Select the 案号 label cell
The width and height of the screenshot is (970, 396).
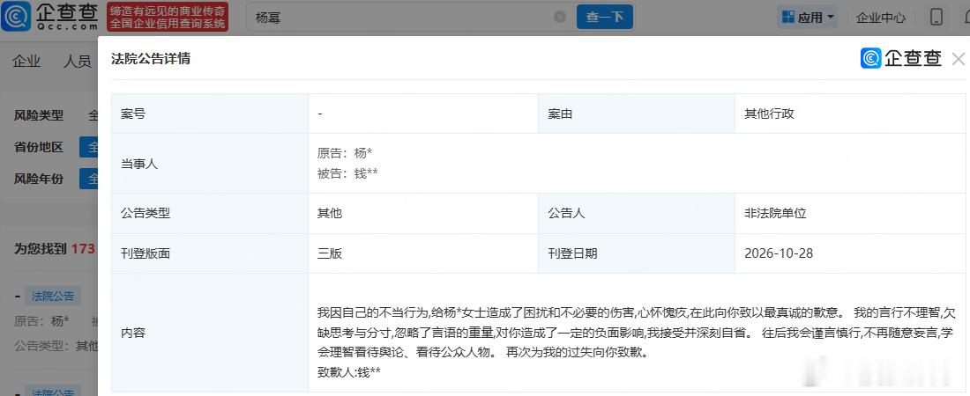(210, 114)
